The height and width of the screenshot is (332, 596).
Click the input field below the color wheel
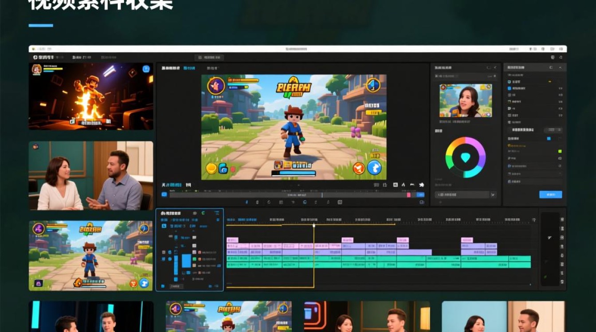click(x=462, y=194)
